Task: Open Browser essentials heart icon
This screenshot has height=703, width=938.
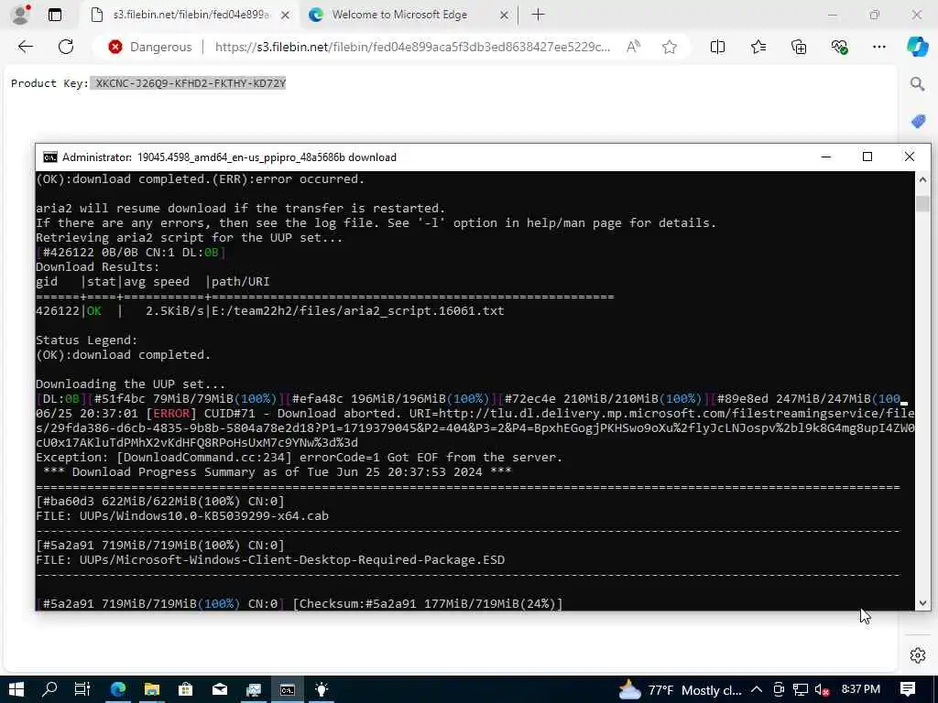Action: 839,47
